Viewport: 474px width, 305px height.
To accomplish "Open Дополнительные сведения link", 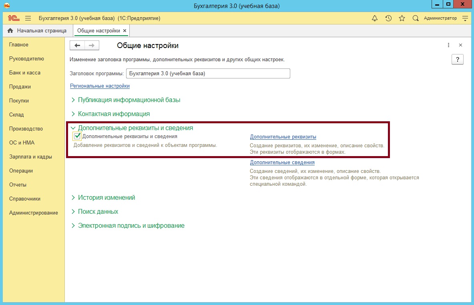I will [x=282, y=163].
